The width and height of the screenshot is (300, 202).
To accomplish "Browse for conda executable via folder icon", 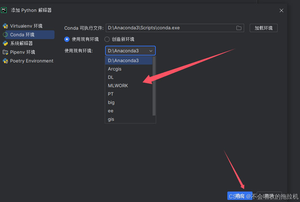I will pyautogui.click(x=239, y=28).
